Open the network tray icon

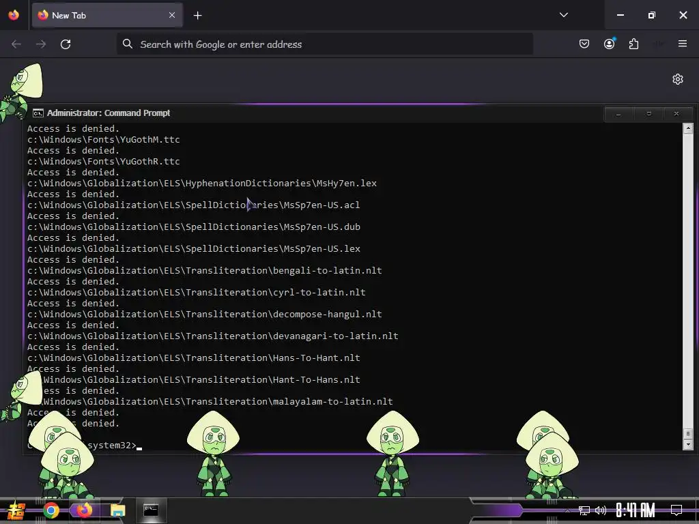(x=584, y=510)
